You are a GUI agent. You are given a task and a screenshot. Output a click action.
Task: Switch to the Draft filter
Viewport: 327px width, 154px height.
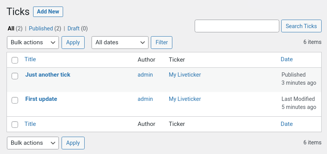pyautogui.click(x=73, y=28)
